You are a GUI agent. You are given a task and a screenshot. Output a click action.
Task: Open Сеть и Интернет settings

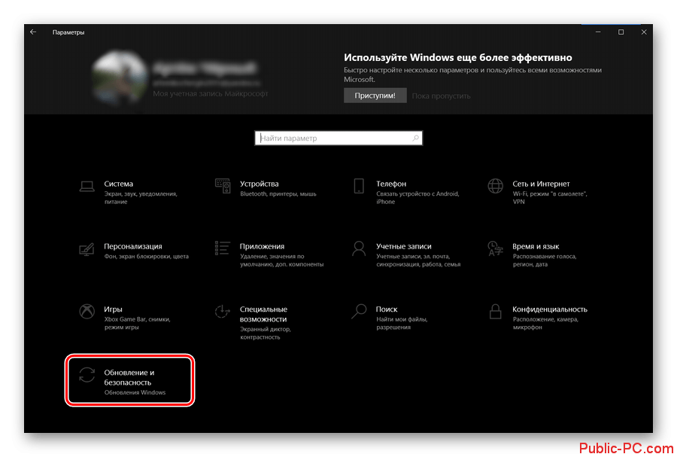tap(541, 184)
